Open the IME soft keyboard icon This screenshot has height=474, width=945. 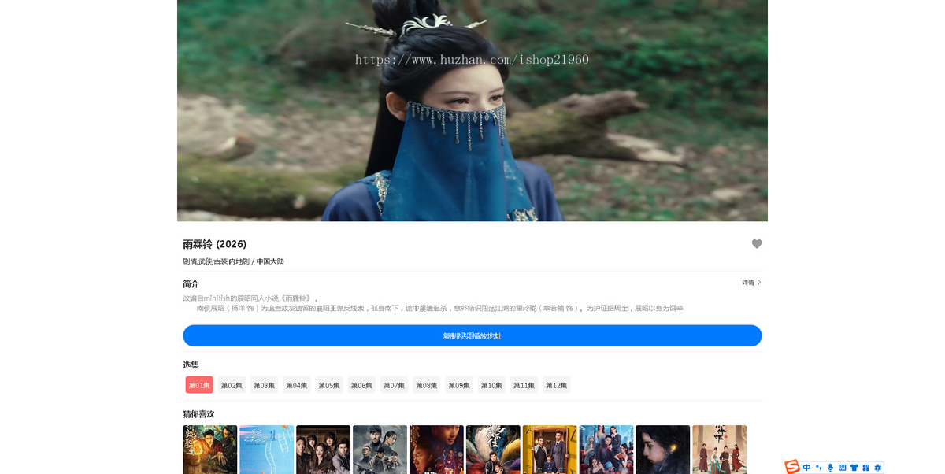point(842,468)
